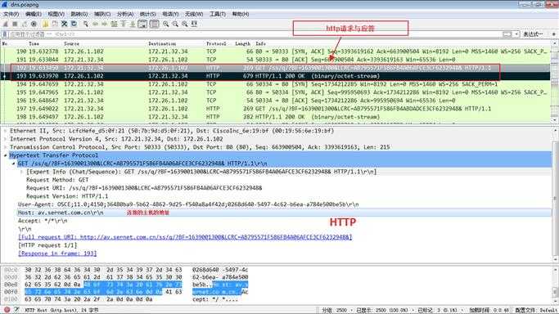The width and height of the screenshot is (559, 314).
Task: Open display filter bookmarks icon
Action: click(x=5, y=34)
